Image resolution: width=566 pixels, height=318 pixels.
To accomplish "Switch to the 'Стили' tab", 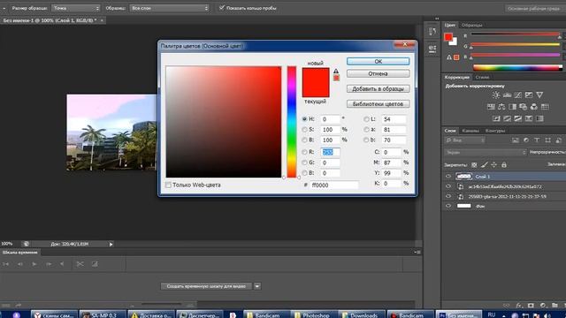I will coord(482,77).
